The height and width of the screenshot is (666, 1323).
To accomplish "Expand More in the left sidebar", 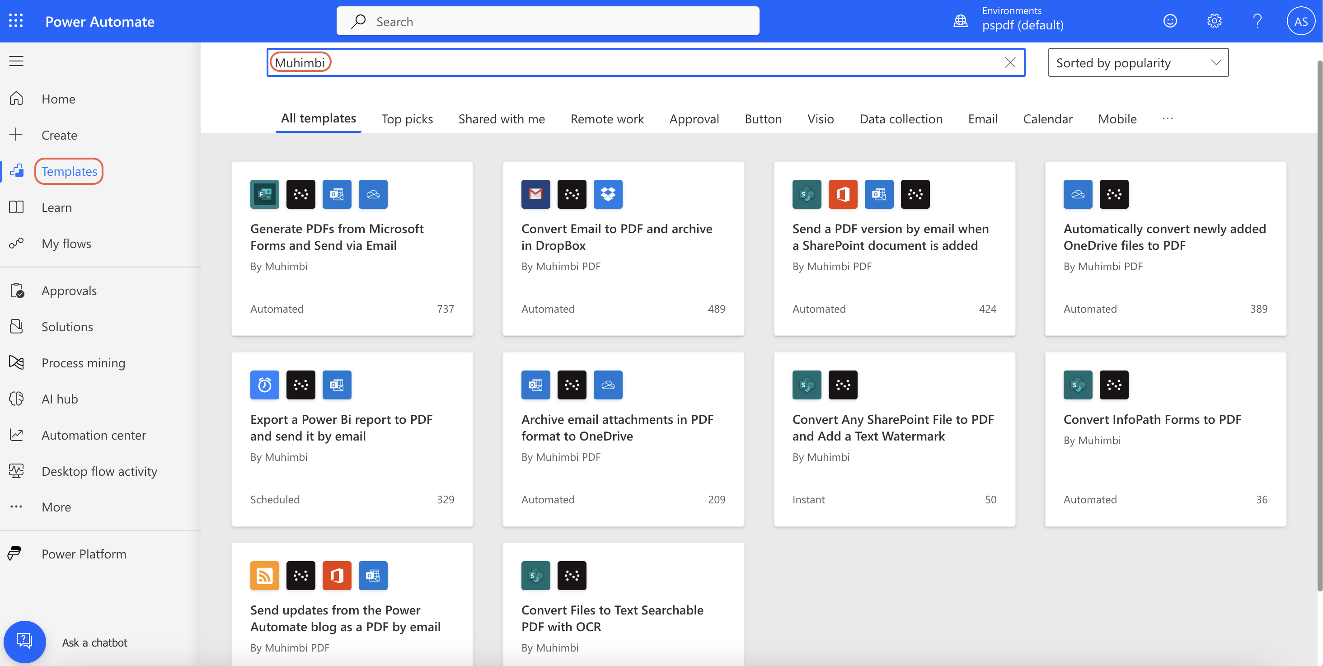I will [56, 507].
